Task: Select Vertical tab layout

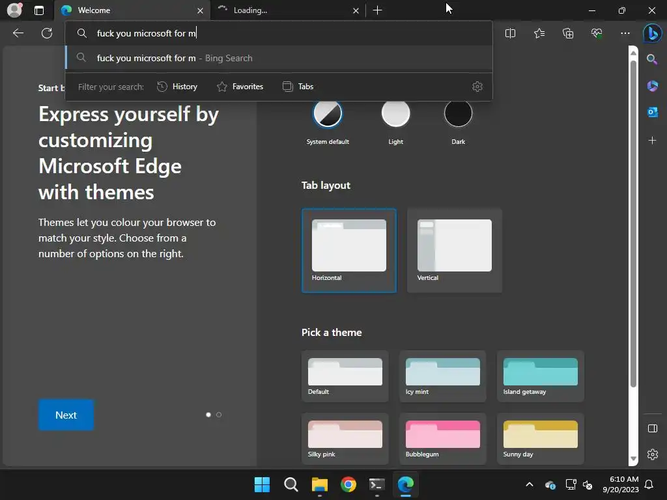Action: [454, 251]
